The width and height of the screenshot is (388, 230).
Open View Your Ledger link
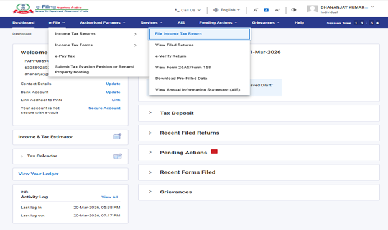[x=39, y=174]
